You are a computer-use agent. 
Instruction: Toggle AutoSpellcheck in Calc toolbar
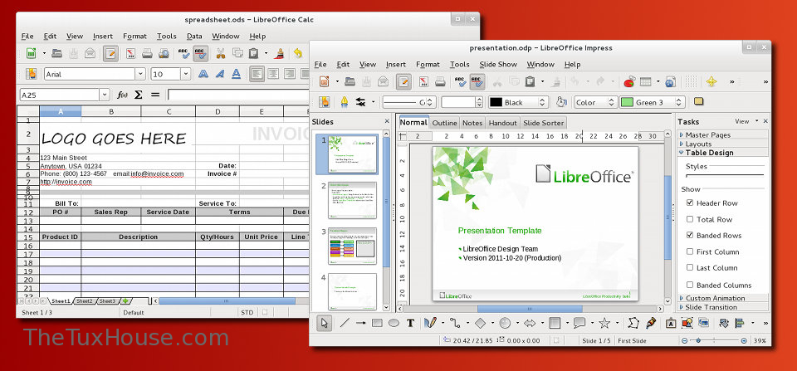coord(200,53)
